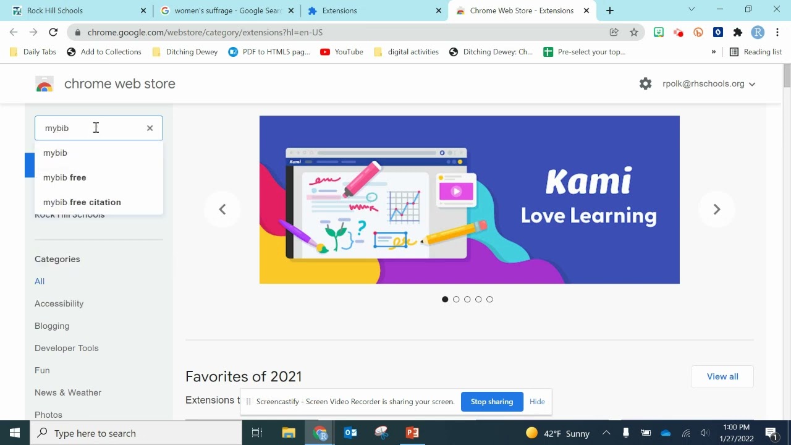The height and width of the screenshot is (445, 791).
Task: Choose the mybib free citation suggestion
Action: click(99, 202)
